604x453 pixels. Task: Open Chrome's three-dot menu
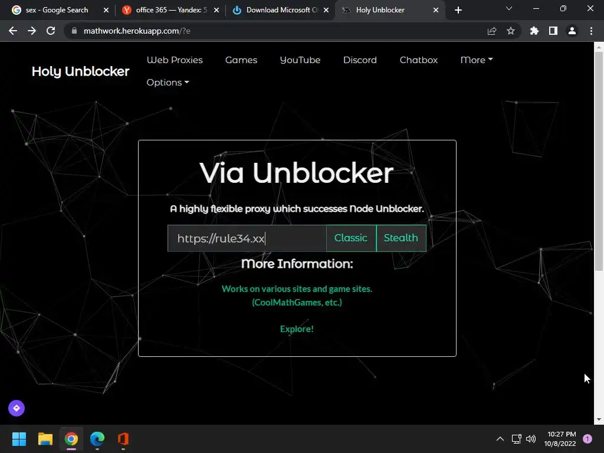coord(591,31)
